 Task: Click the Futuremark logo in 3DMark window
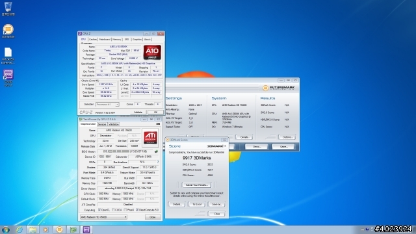[279, 88]
